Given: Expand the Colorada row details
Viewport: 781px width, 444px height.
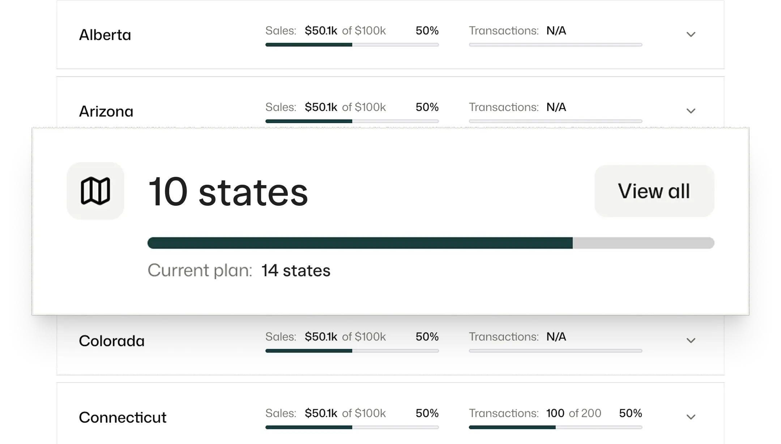Looking at the screenshot, I should (x=691, y=341).
